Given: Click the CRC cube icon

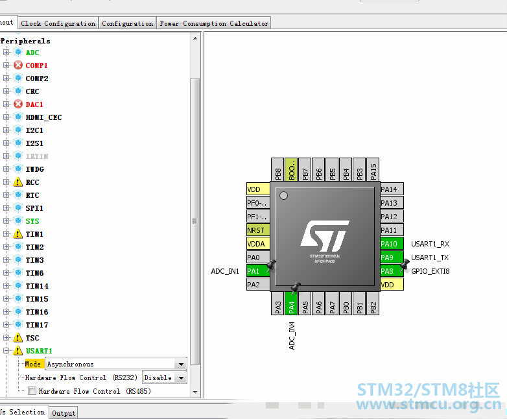Looking at the screenshot, I should pos(18,91).
